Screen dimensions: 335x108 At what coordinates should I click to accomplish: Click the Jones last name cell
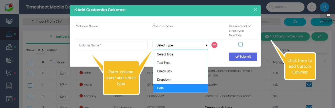[x=118, y=96]
